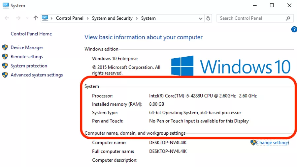Open Advanced system settings
Image resolution: width=297 pixels, height=167 pixels.
[x=37, y=75]
